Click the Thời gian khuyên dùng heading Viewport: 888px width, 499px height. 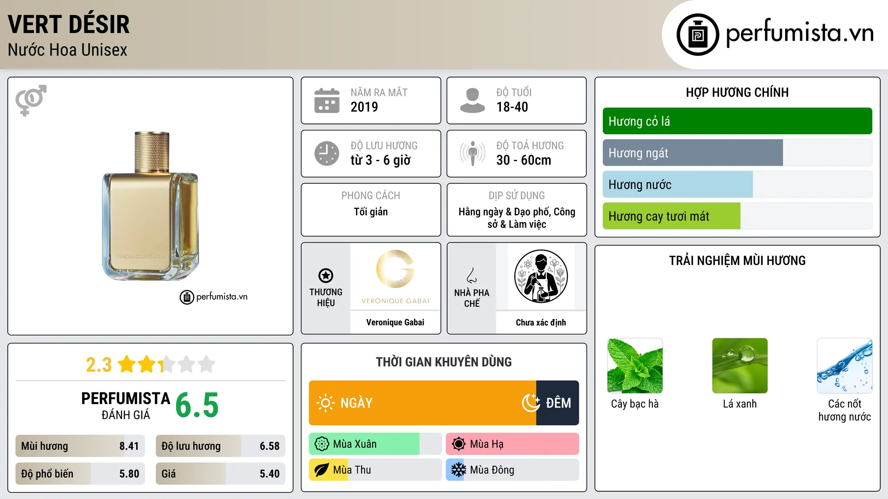(x=444, y=362)
